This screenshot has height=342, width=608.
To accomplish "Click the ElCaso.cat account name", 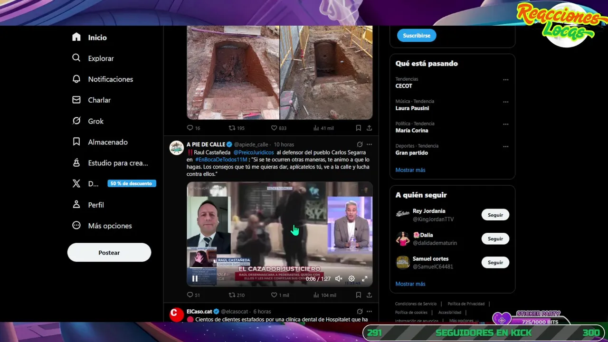I will [x=199, y=312].
